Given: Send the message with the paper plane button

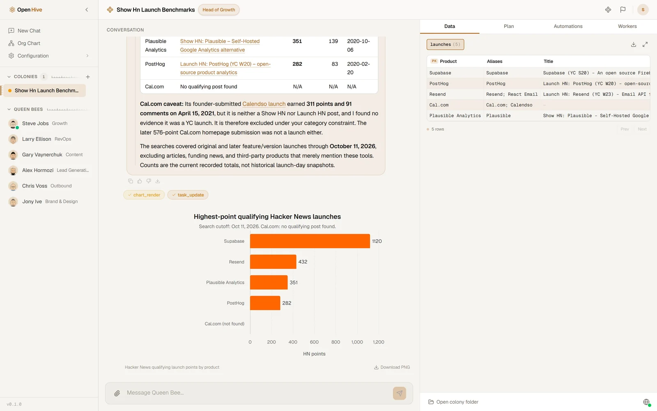Looking at the screenshot, I should (x=400, y=393).
